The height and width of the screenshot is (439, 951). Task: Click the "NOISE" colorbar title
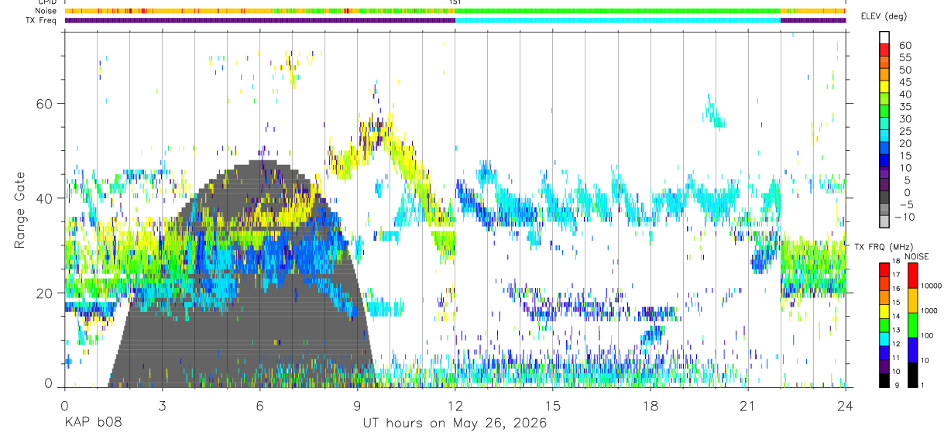point(916,256)
